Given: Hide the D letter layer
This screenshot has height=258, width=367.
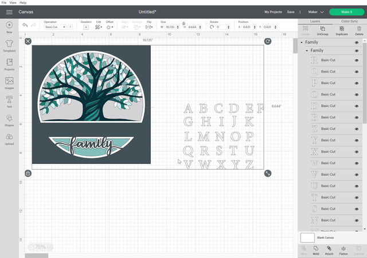Looking at the screenshot, I should click(x=357, y=106).
